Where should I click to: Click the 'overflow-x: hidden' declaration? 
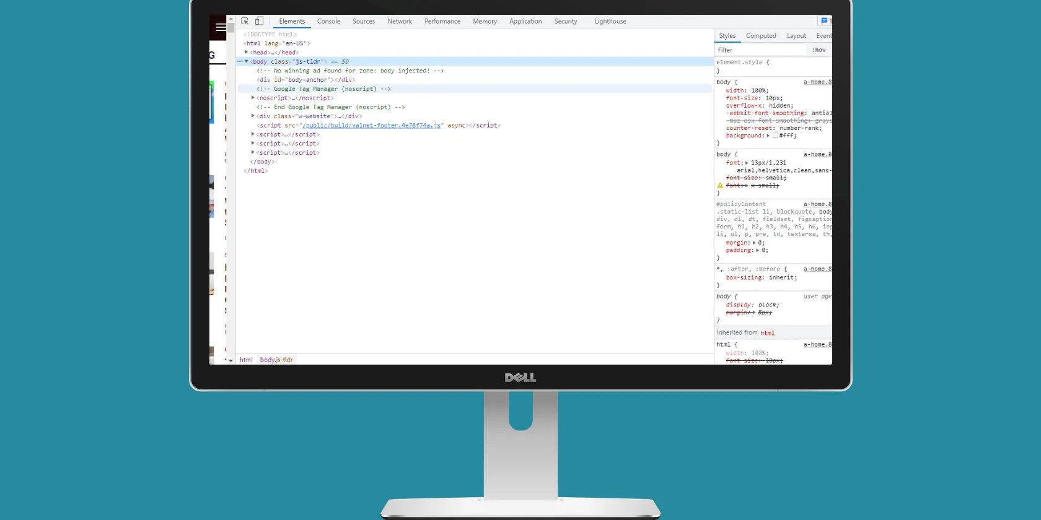click(x=760, y=105)
